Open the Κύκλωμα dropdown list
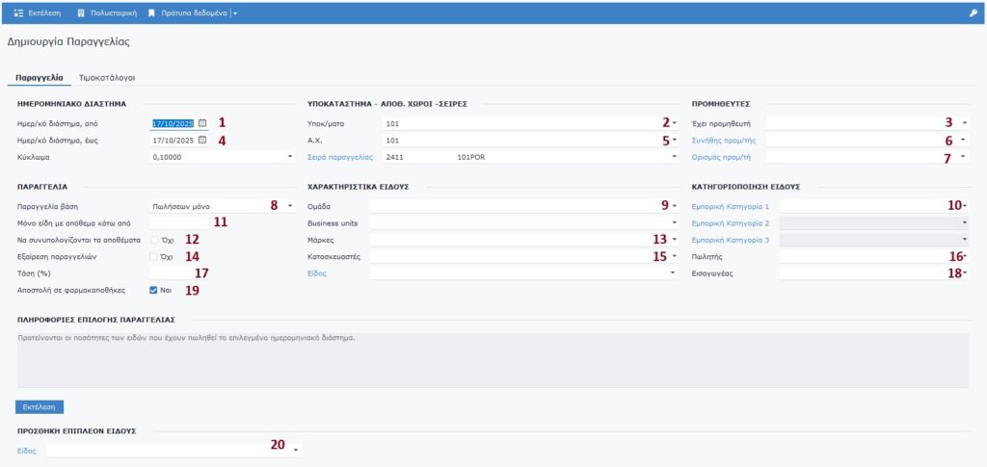The height and width of the screenshot is (467, 987). [290, 157]
